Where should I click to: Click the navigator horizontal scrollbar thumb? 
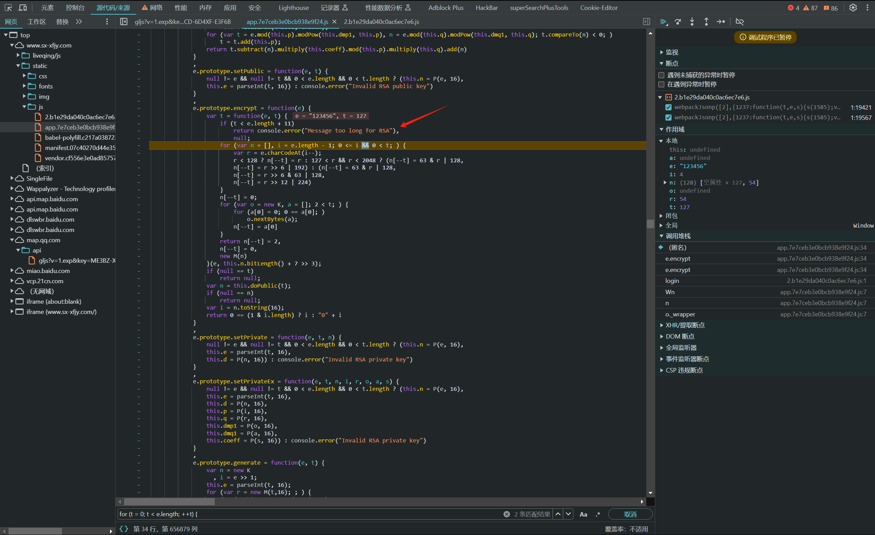(x=35, y=531)
